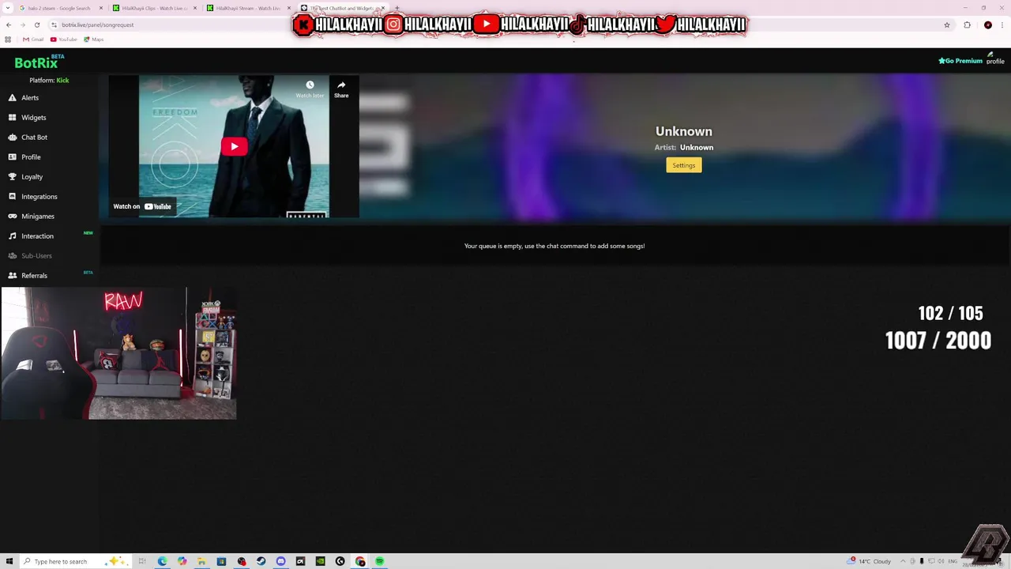Click the Platform: Kick label
Screen dimensions: 1011x569
point(49,81)
